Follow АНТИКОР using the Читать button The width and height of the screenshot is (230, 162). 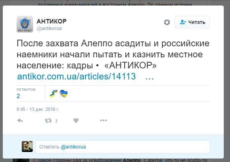(x=192, y=22)
